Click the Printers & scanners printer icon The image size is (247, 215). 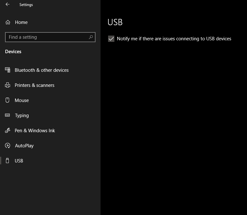[x=8, y=85]
